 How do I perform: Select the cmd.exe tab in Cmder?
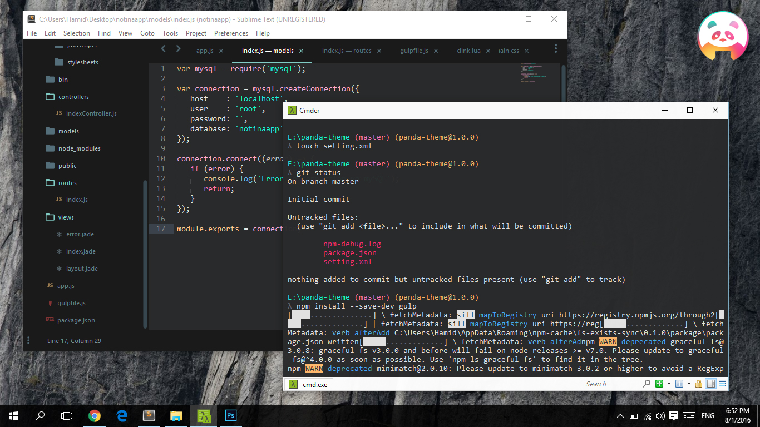309,384
